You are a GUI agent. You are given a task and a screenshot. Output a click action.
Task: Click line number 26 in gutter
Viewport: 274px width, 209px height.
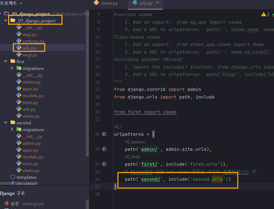click(x=97, y=179)
